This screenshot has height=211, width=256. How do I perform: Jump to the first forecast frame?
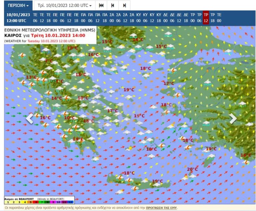click(101, 5)
